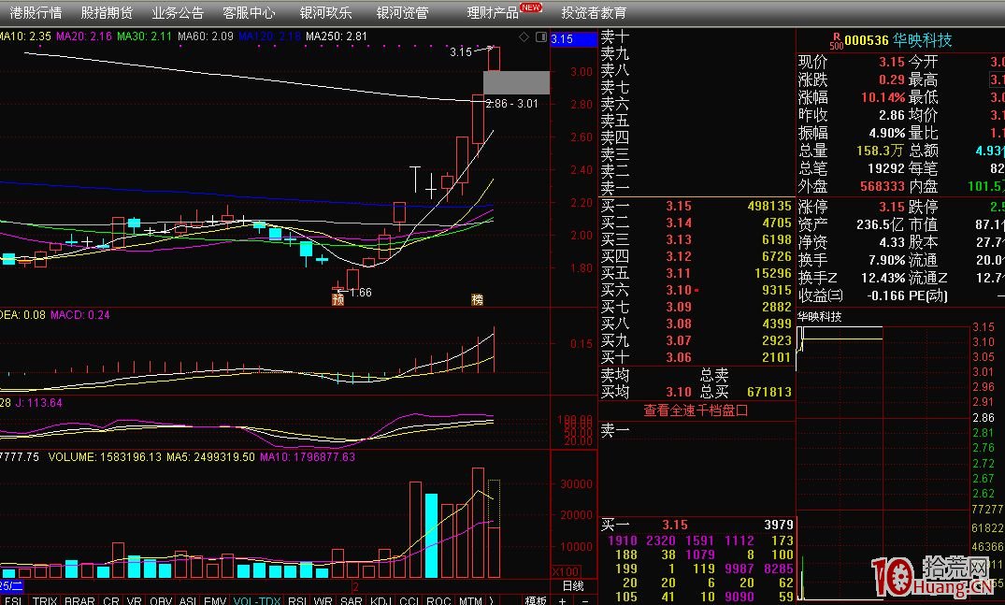Click the 总买 671813 total value

(x=769, y=392)
